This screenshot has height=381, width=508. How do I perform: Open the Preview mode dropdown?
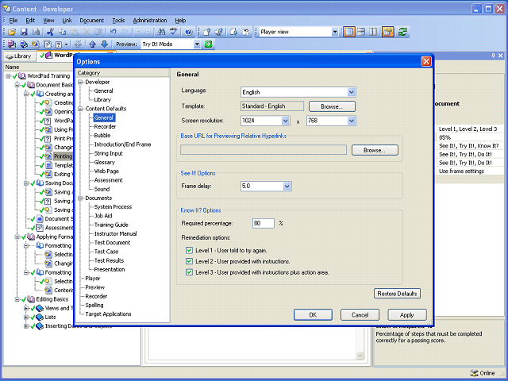coord(197,44)
